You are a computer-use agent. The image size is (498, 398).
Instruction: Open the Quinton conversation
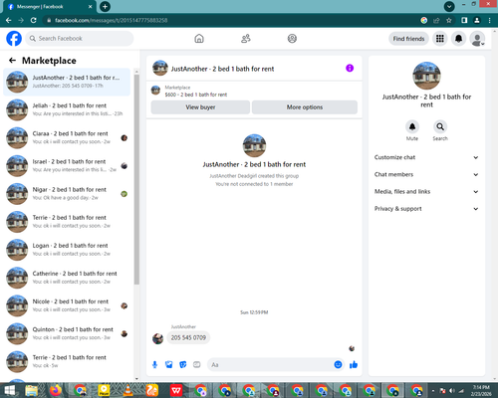67,333
